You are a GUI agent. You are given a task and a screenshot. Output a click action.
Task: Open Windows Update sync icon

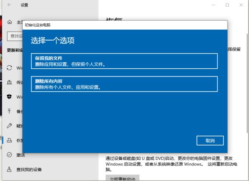point(9,68)
